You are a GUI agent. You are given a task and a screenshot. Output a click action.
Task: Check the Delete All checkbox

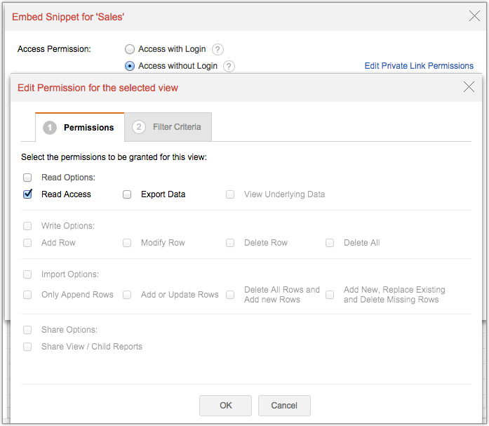[330, 243]
